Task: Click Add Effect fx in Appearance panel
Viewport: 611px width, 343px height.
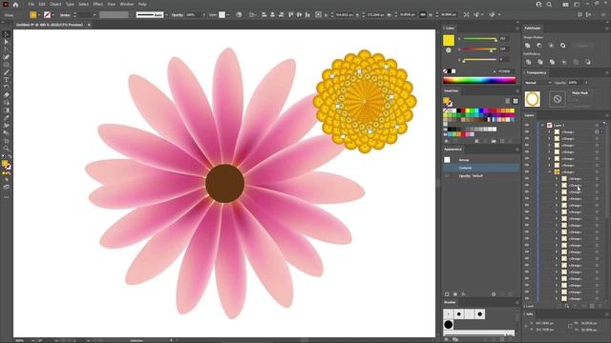Action: pyautogui.click(x=464, y=294)
